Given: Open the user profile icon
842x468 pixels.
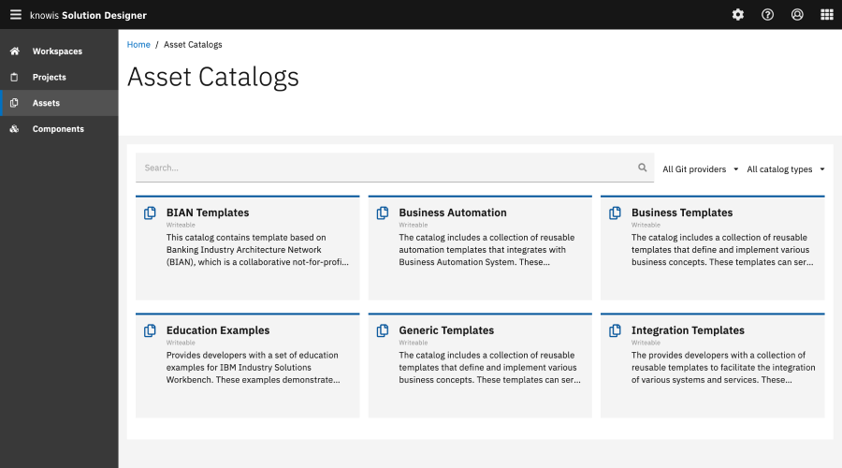Looking at the screenshot, I should tap(797, 14).
